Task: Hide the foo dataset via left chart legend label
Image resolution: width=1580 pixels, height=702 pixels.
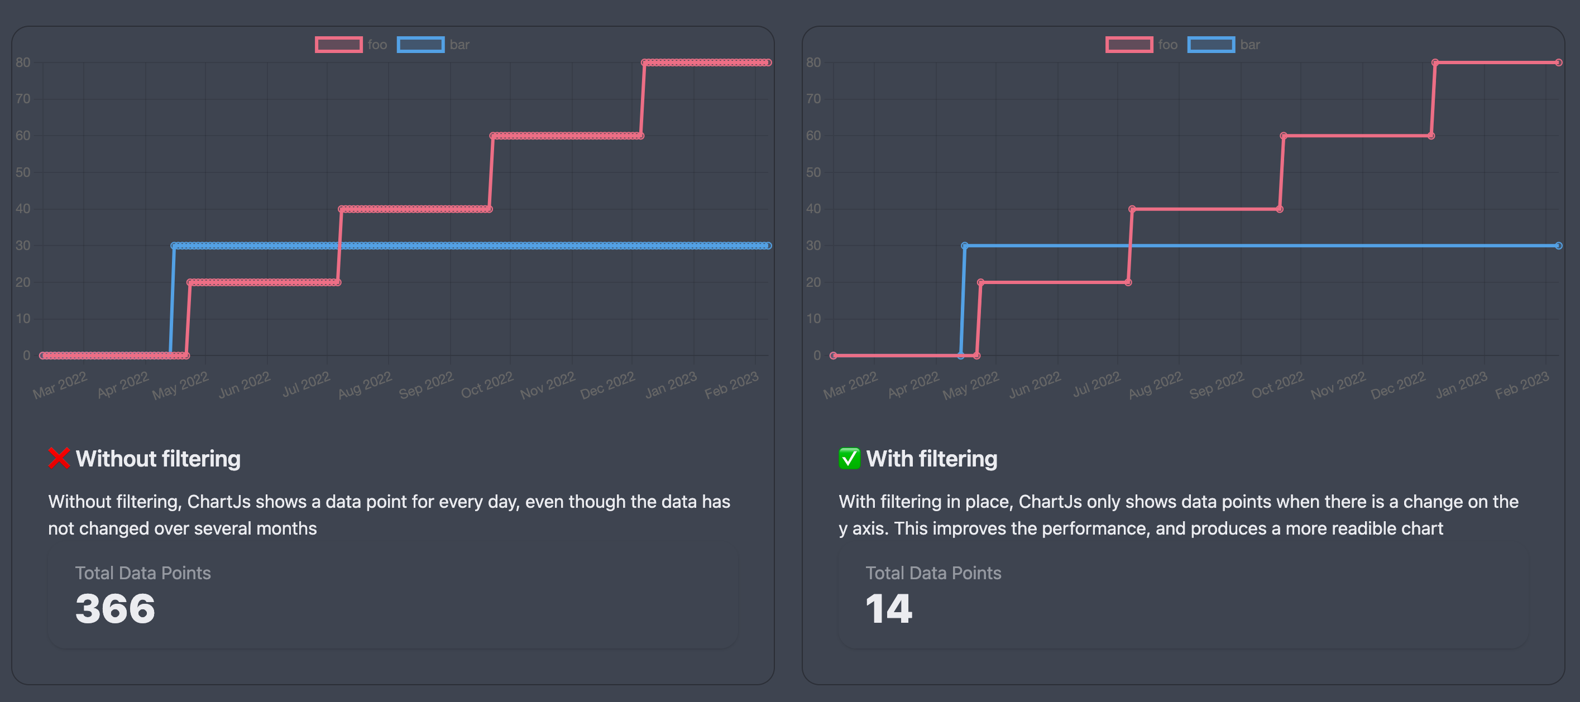Action: [x=377, y=45]
